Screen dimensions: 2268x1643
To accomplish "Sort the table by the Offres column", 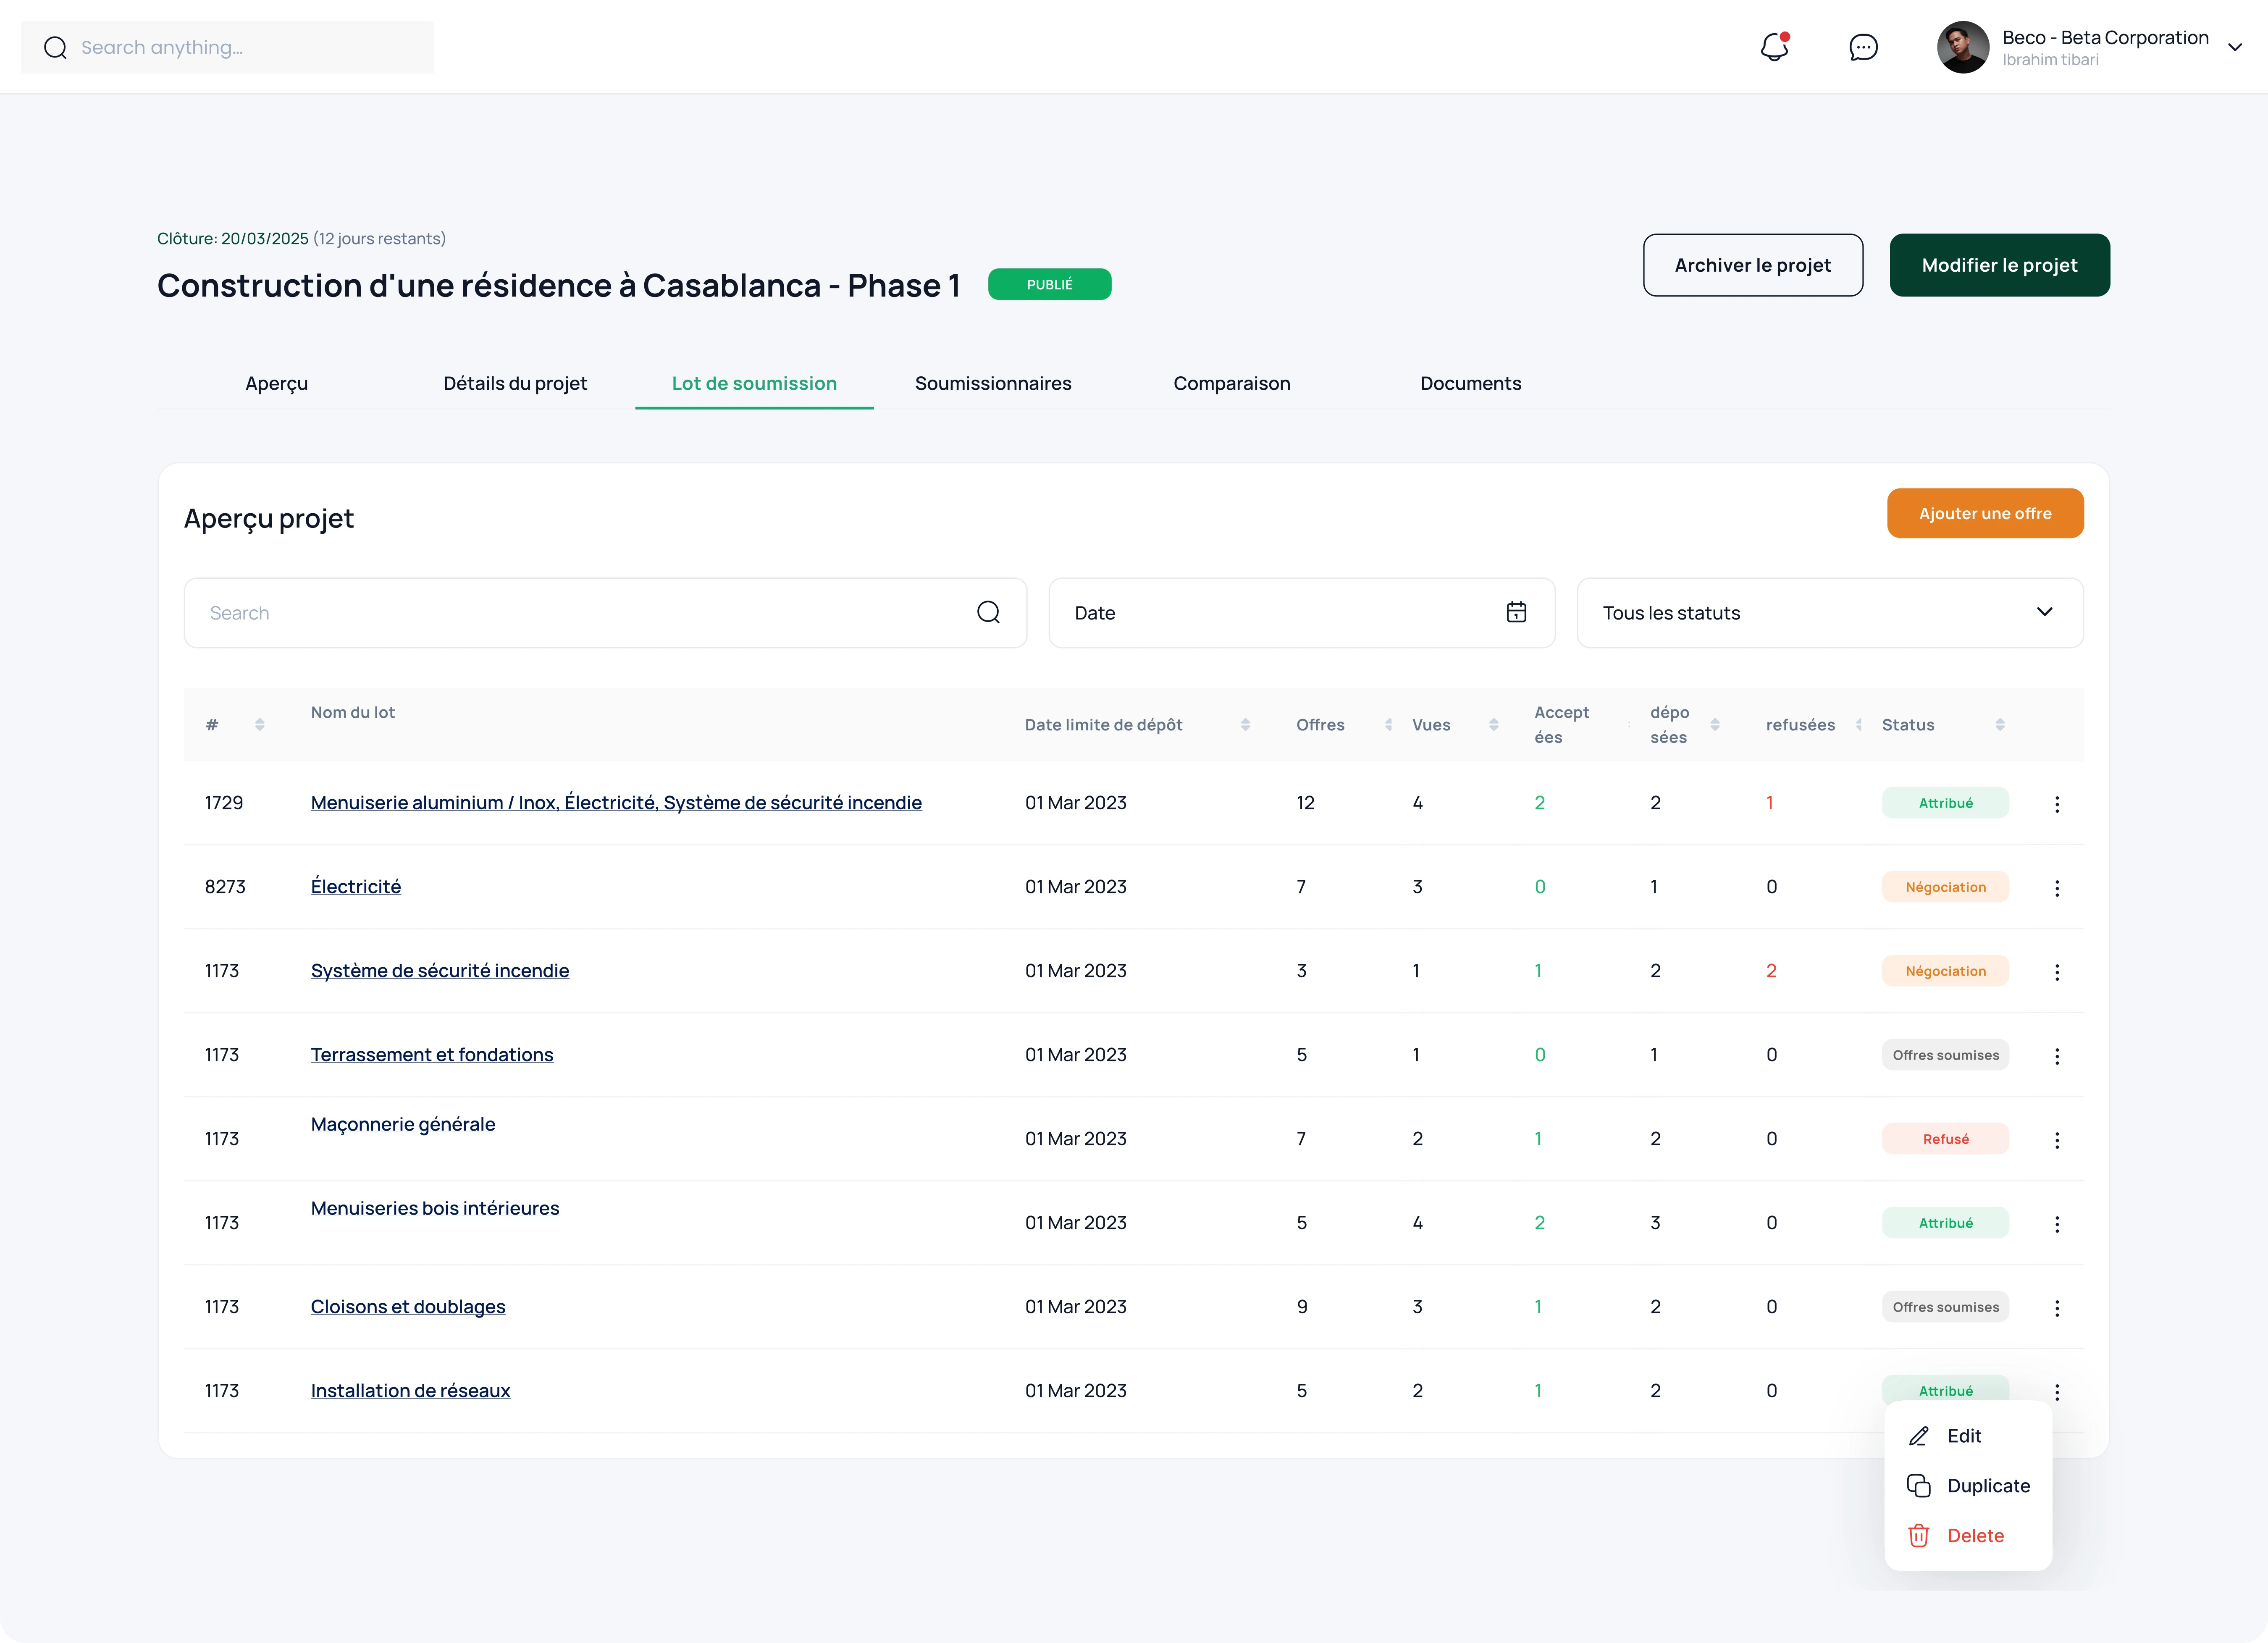I will tap(1388, 724).
